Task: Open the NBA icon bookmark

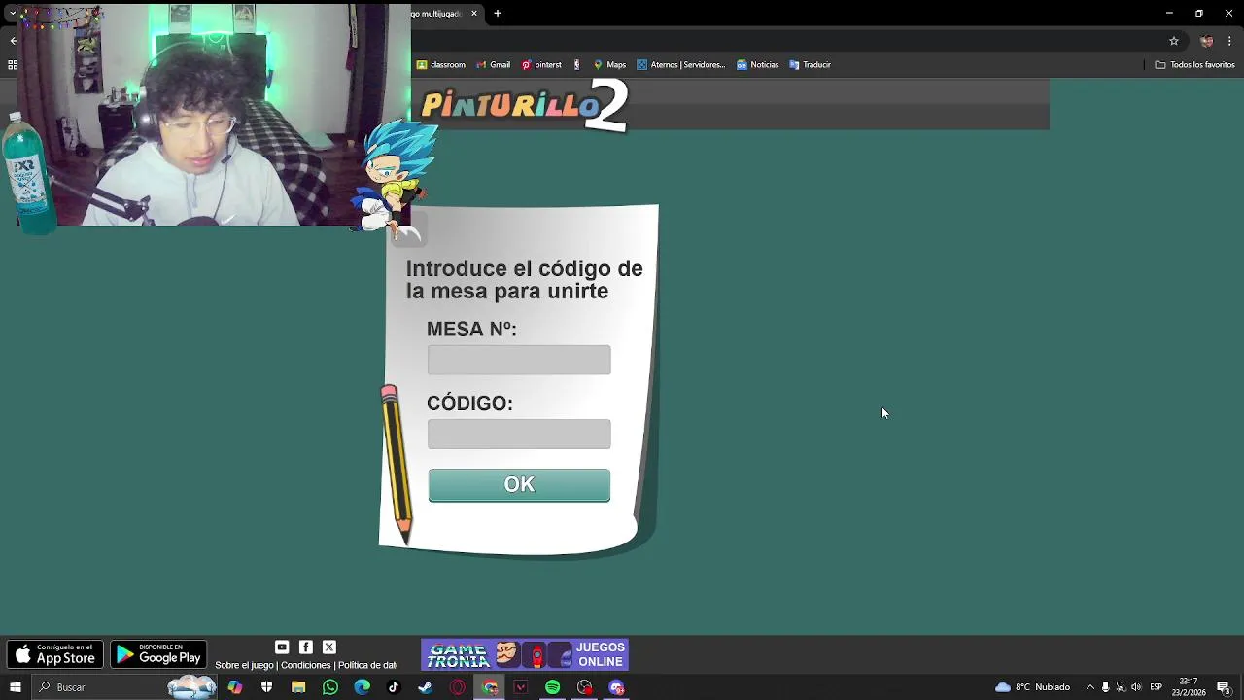Action: (577, 65)
